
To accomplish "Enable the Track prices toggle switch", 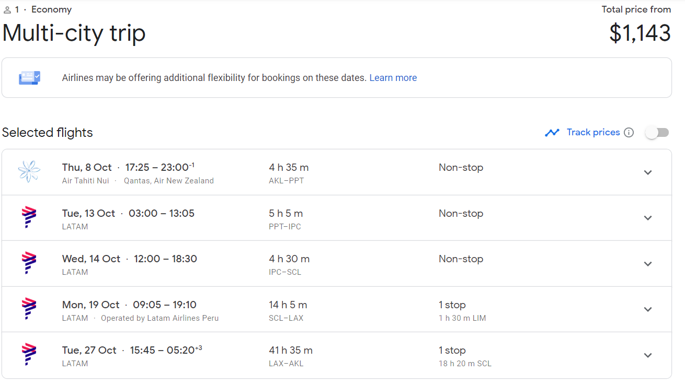I will click(x=657, y=133).
